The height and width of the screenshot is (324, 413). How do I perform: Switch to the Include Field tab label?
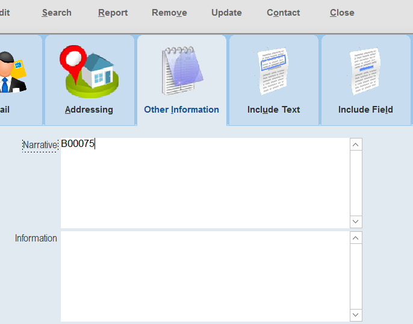[365, 110]
